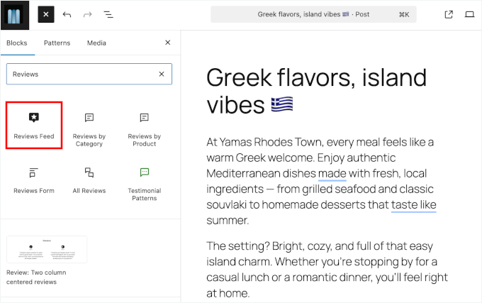Click the site logo icon top-left
This screenshot has width=482, height=303.
(x=15, y=14)
